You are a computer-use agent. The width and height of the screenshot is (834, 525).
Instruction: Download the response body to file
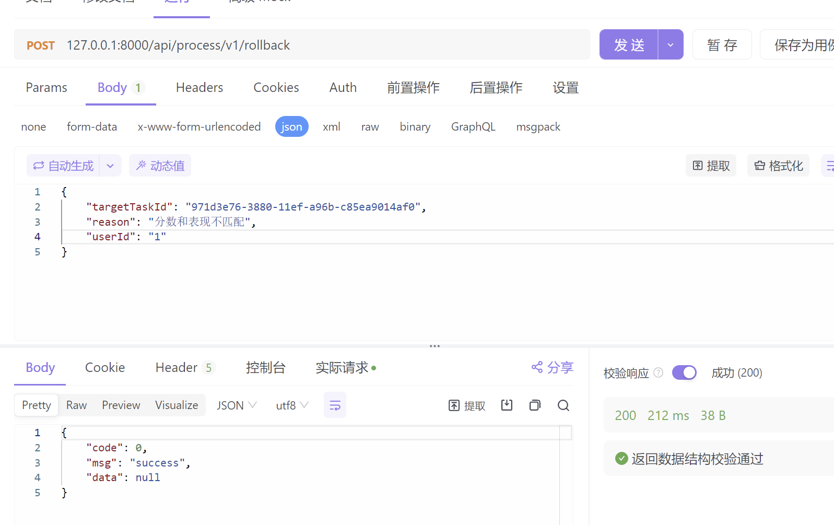click(x=507, y=405)
